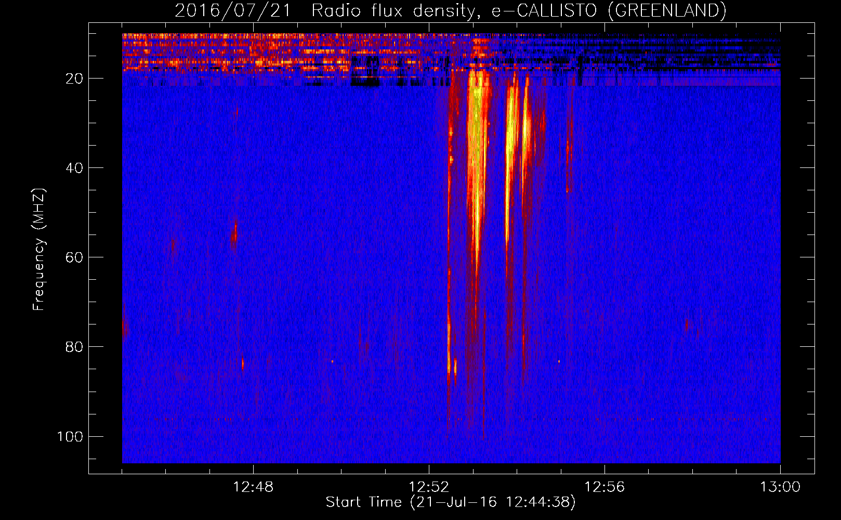Click the 80 MHz frequency tick label
Screen dimensions: 841x520
pyautogui.click(x=74, y=347)
